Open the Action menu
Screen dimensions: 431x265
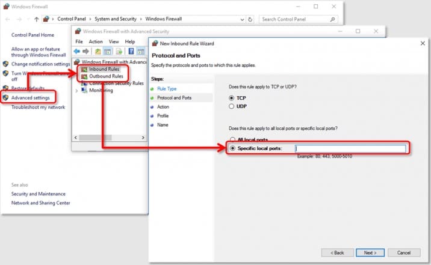96,41
